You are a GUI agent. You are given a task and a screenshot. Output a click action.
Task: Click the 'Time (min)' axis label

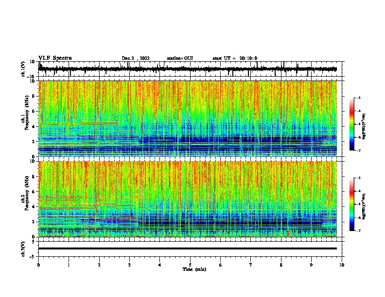(194, 269)
